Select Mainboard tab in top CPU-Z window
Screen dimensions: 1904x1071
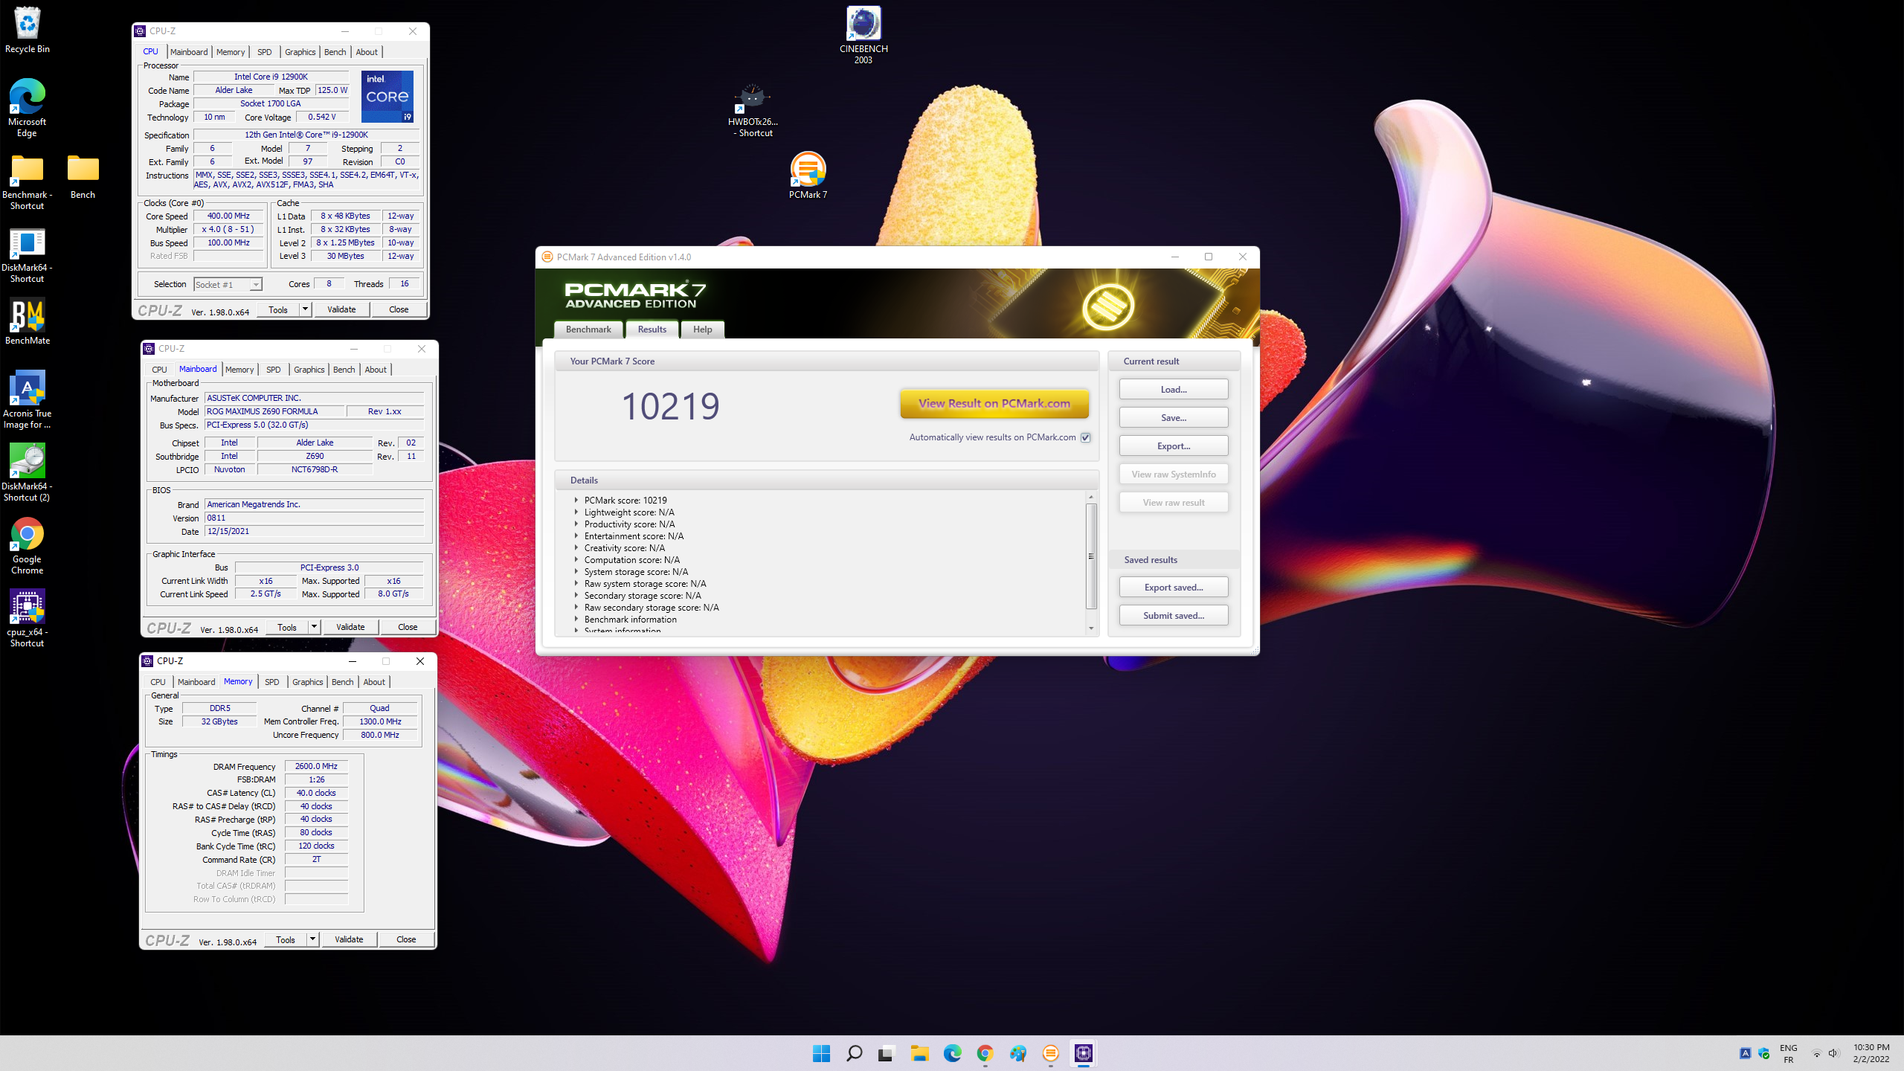click(x=189, y=52)
